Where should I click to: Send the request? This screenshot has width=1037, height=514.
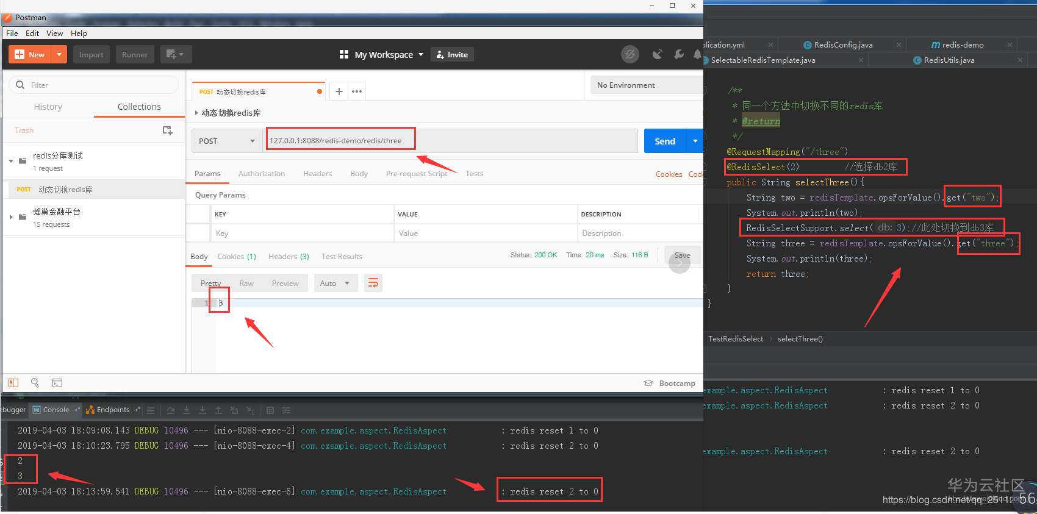[x=665, y=141]
